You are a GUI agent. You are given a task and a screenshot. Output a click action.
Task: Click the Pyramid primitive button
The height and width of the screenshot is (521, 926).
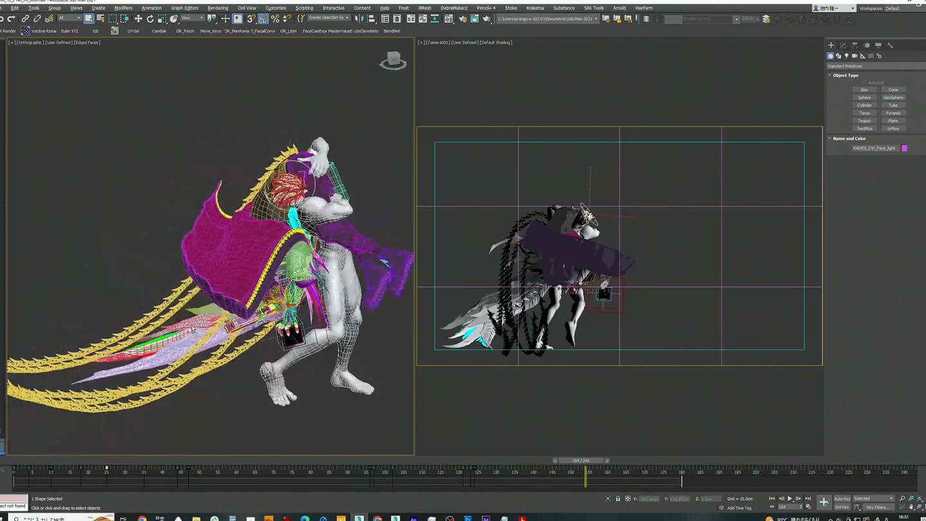point(893,113)
